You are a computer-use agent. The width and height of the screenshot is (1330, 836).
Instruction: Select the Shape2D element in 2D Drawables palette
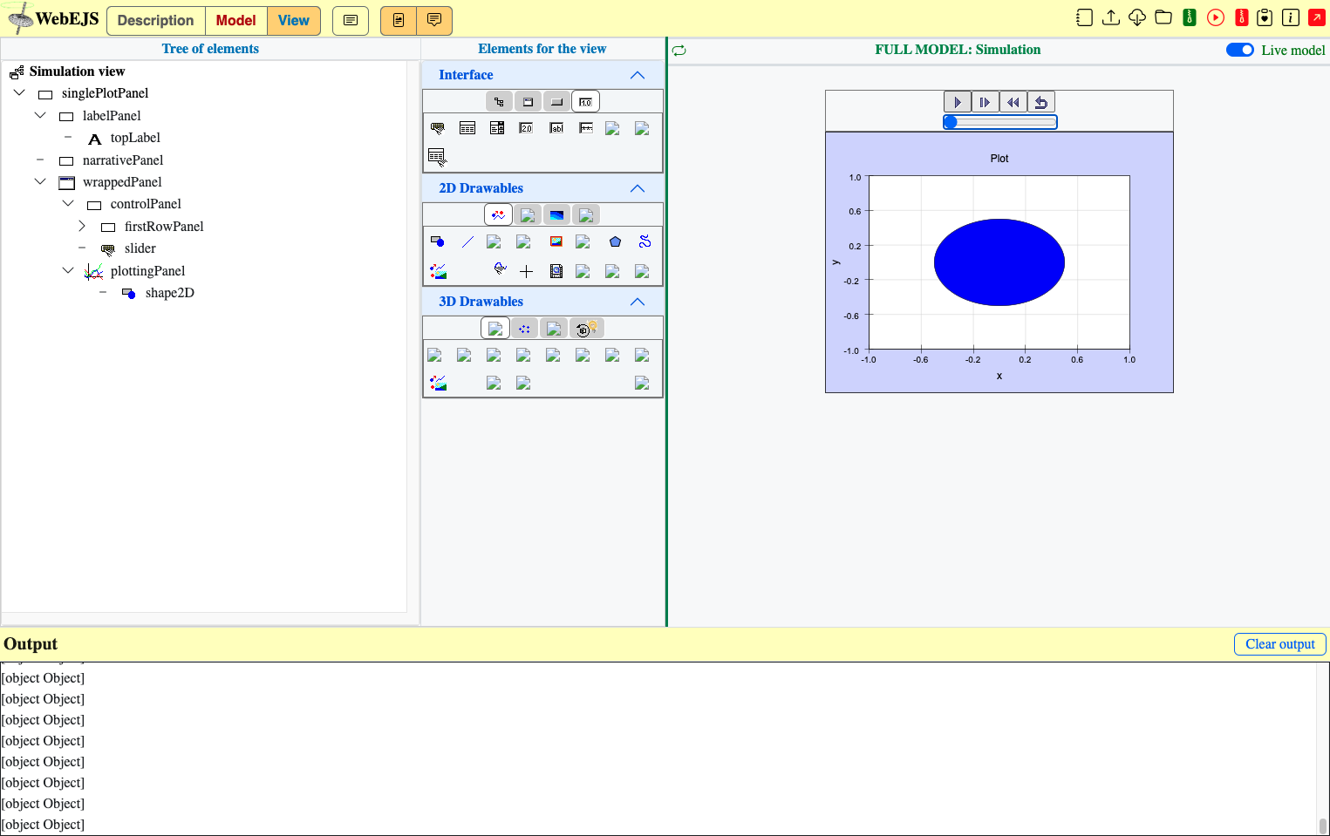click(438, 241)
